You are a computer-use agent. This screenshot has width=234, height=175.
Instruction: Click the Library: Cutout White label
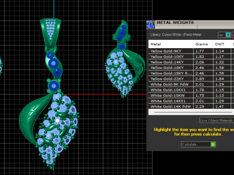[176, 35]
